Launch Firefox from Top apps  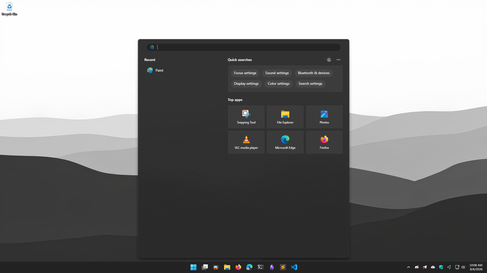324,142
